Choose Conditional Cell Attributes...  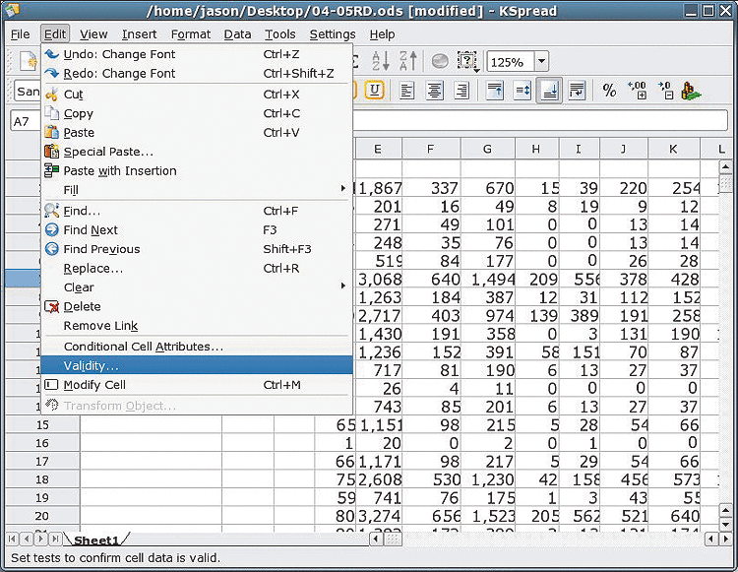(x=197, y=347)
